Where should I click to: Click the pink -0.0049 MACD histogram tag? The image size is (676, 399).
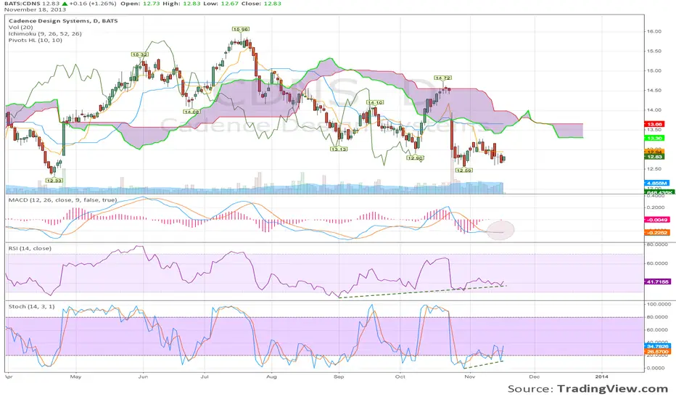tap(657, 220)
